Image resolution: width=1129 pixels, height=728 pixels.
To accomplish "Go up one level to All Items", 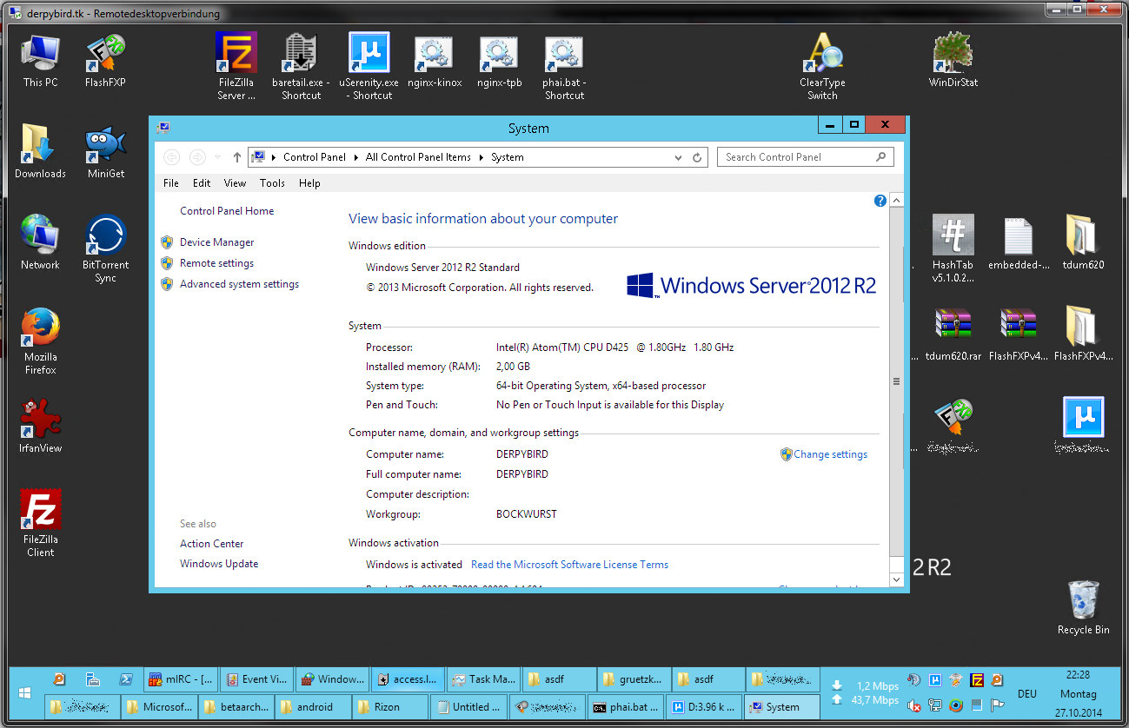I will click(x=237, y=157).
